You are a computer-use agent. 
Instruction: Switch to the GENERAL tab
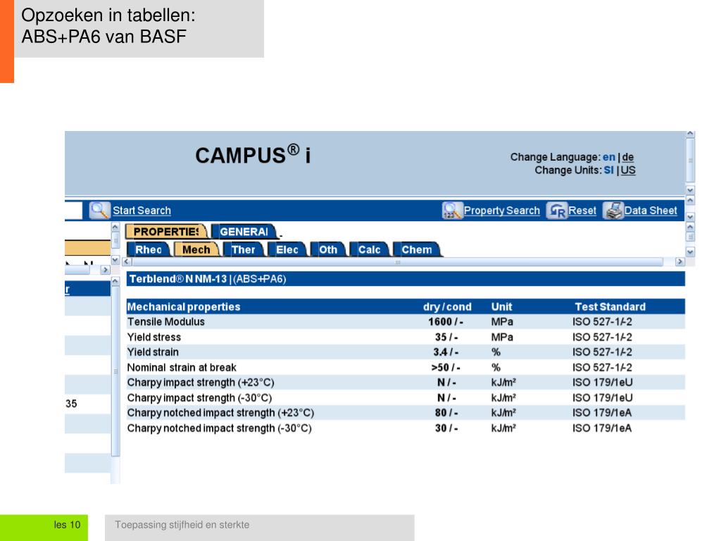pyautogui.click(x=244, y=231)
